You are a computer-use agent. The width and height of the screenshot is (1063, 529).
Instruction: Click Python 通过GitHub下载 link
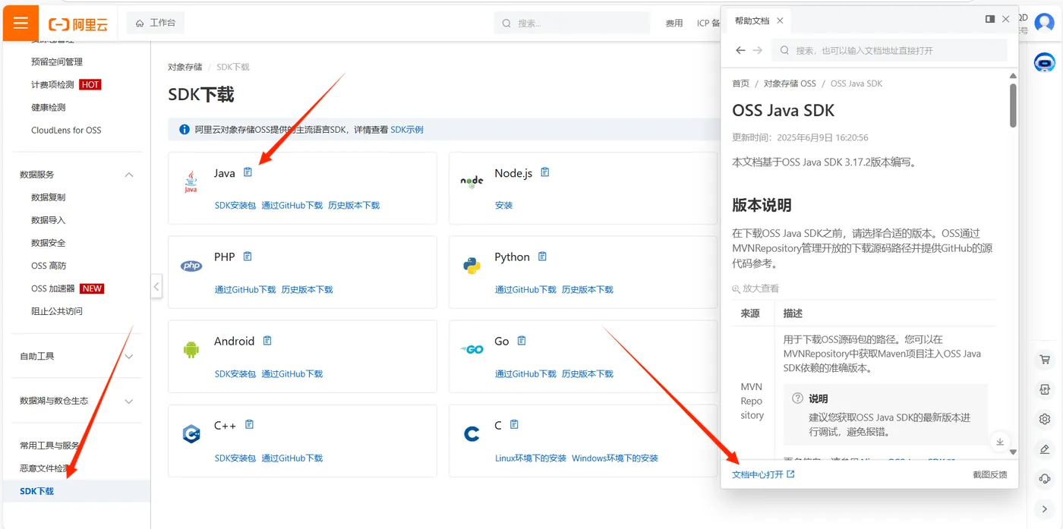[x=526, y=289]
